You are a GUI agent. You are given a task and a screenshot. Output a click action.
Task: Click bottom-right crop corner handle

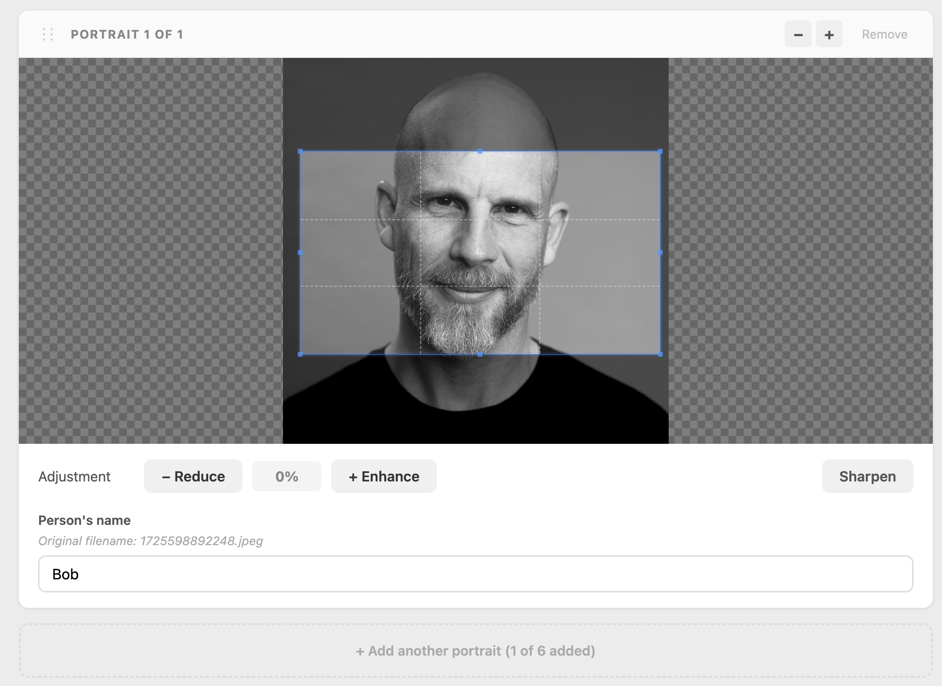[x=660, y=354]
